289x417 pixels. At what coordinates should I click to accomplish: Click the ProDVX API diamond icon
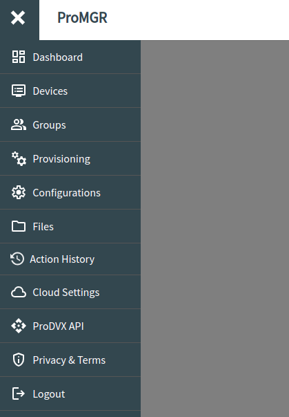[19, 326]
